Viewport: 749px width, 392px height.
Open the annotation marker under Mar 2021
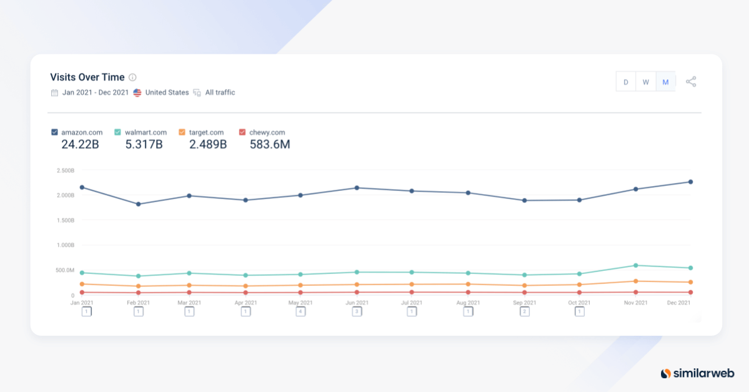point(189,311)
